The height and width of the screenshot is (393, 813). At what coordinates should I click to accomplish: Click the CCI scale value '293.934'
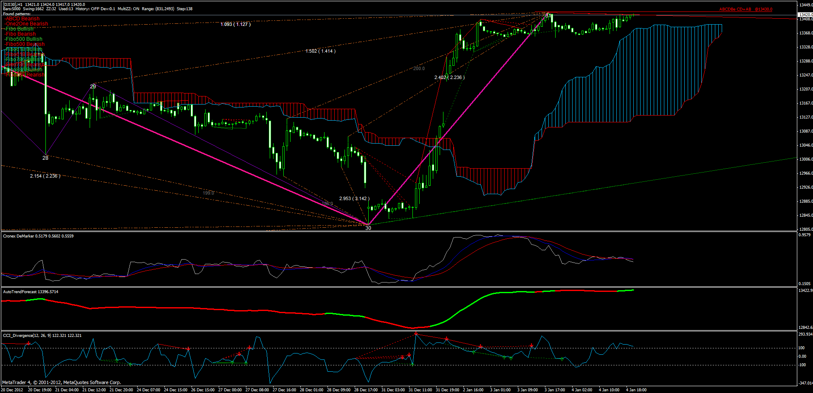point(805,334)
